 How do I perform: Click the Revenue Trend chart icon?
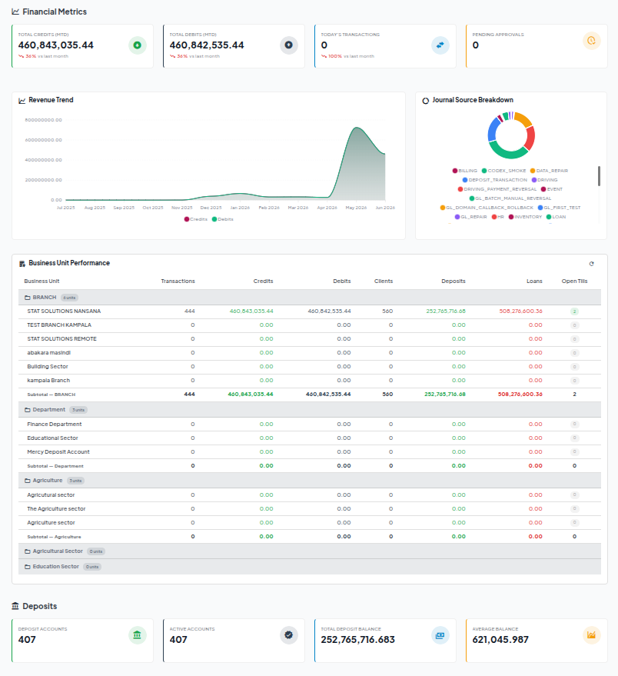click(22, 101)
